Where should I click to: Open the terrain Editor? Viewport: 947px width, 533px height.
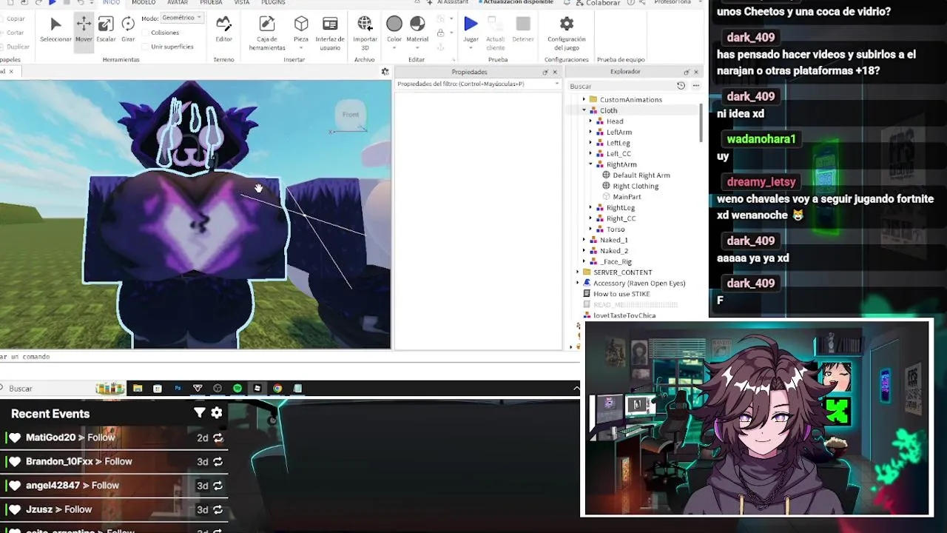[x=223, y=30]
